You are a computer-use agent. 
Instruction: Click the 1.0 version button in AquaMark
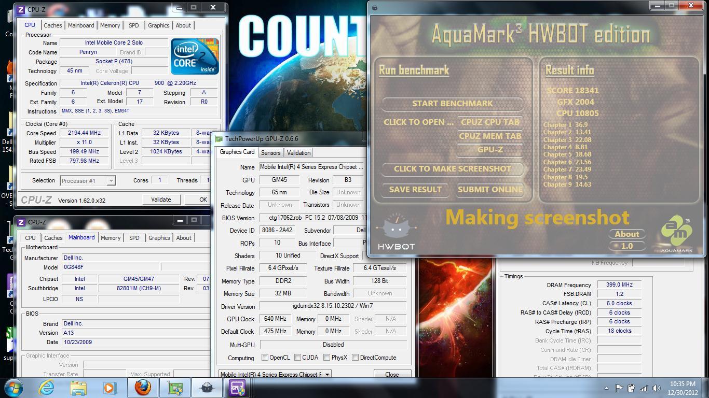point(627,246)
